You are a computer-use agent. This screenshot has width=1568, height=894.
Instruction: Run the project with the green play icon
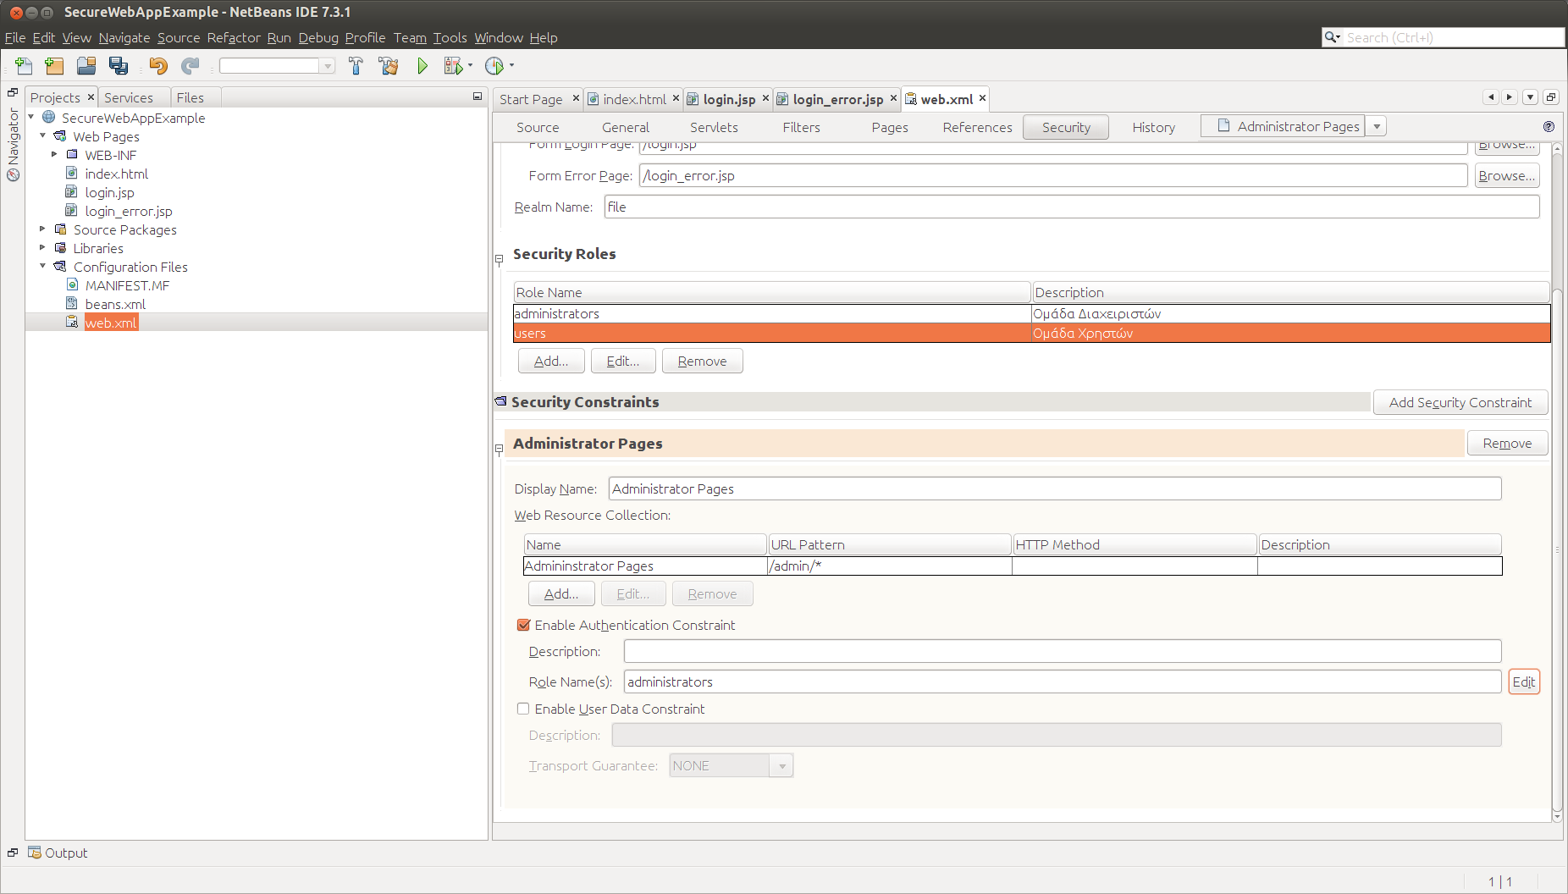click(x=422, y=66)
